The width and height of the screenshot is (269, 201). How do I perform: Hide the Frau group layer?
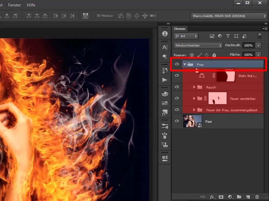coord(177,64)
